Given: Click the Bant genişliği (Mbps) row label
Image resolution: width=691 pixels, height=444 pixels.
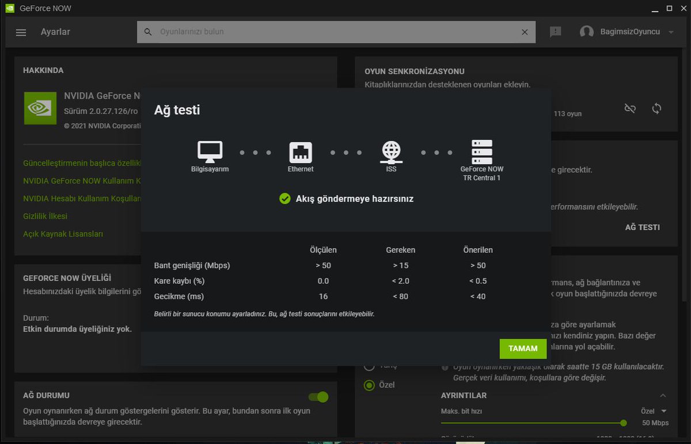Looking at the screenshot, I should point(192,265).
